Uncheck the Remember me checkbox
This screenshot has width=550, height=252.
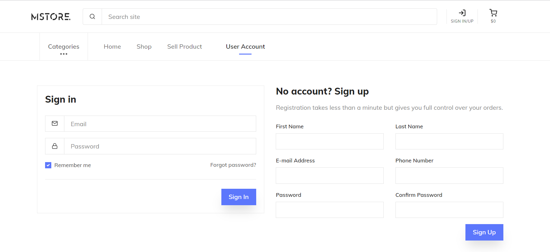48,165
